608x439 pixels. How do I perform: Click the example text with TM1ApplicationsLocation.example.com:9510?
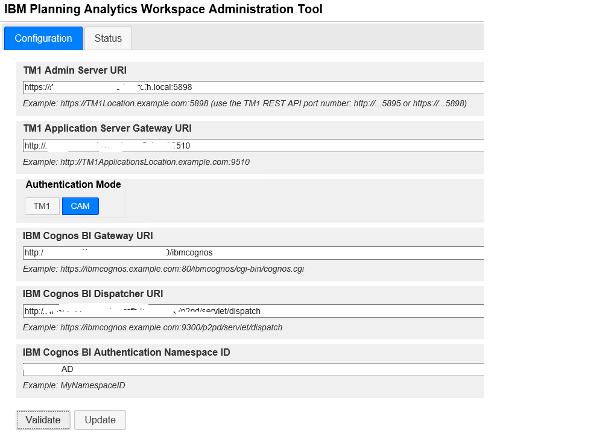136,162
